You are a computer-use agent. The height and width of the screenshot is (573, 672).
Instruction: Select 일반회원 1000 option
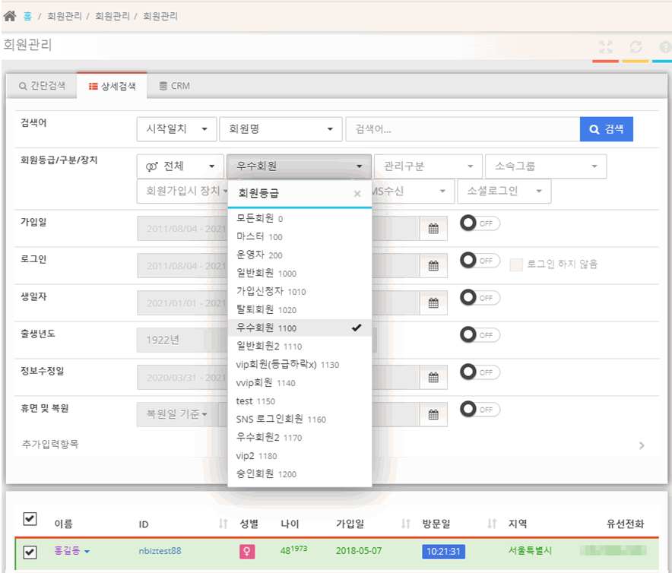point(300,273)
